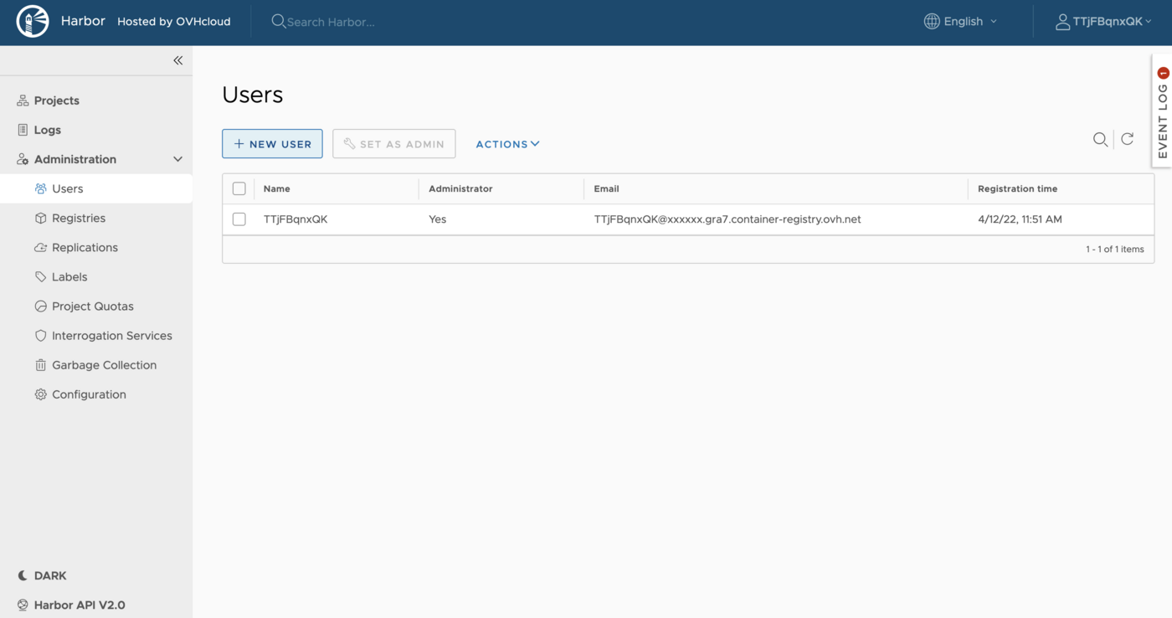1172x618 pixels.
Task: Navigate to Replications via its icon
Action: (x=40, y=247)
